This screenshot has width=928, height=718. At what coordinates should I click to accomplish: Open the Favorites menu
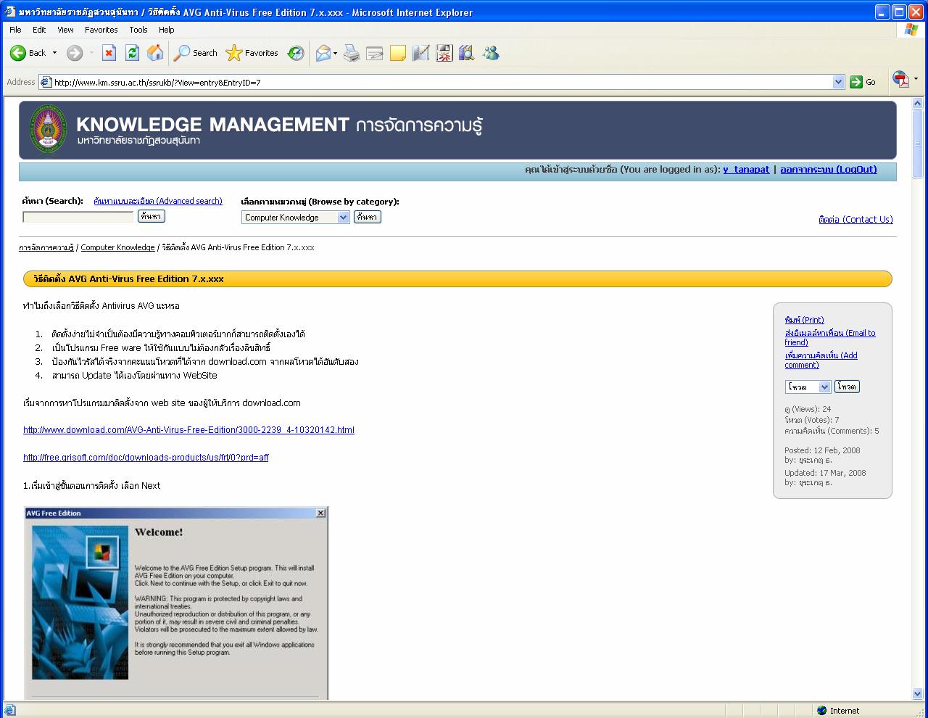pos(101,30)
